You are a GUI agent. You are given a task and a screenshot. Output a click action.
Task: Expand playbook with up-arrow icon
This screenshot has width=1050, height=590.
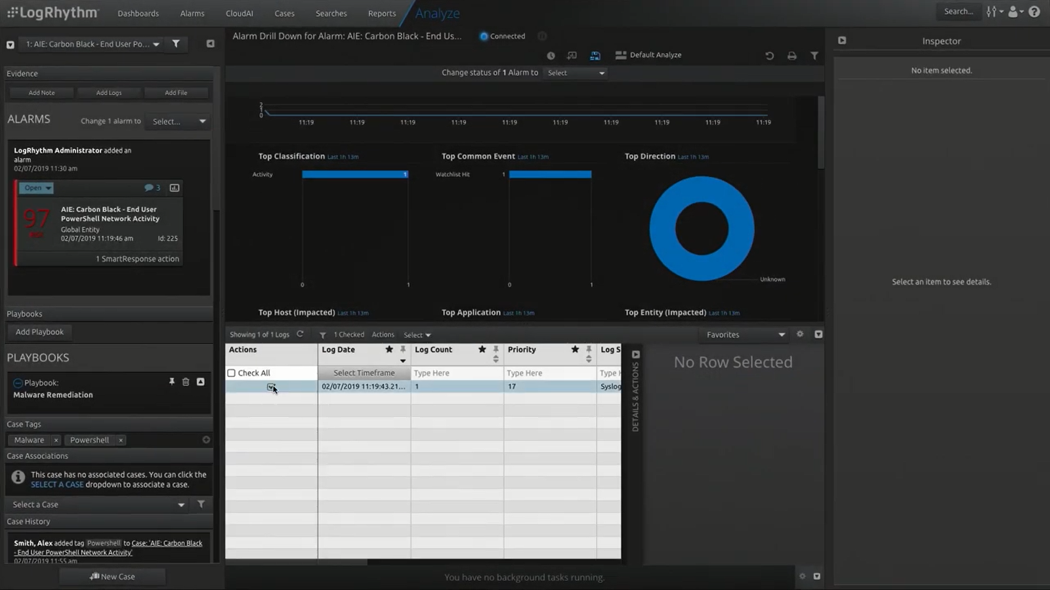point(200,382)
